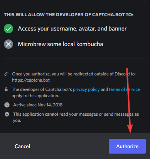Click the clock icon beside Active since
Screen dimensions: 150x159
7,105
